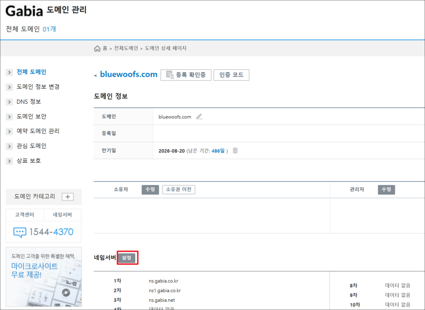The width and height of the screenshot is (425, 310).
Task: Open 도메인 보안 menu item
Action: pyautogui.click(x=32, y=116)
